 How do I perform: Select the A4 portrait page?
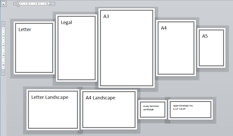coord(176,48)
